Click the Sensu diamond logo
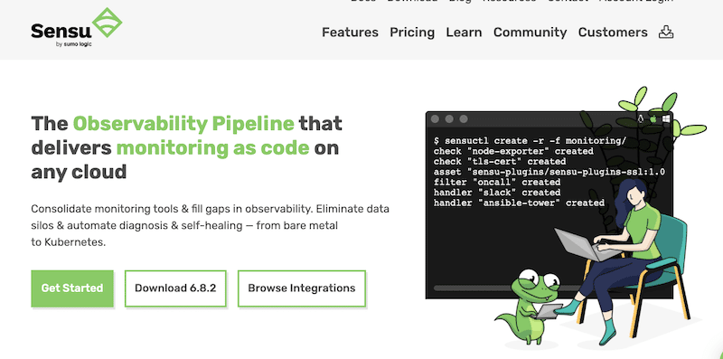Screen dimensions: 723x359 point(107,23)
